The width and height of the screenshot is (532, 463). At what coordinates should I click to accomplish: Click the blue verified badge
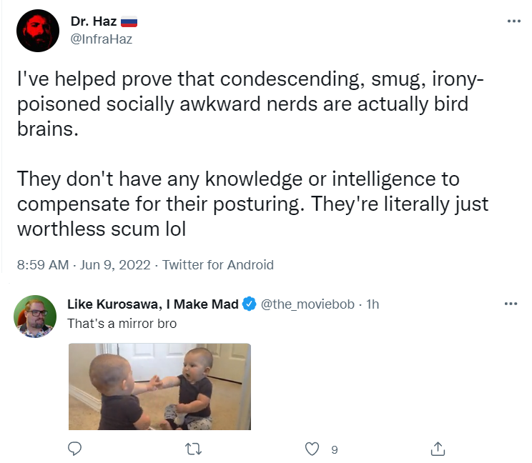click(249, 304)
